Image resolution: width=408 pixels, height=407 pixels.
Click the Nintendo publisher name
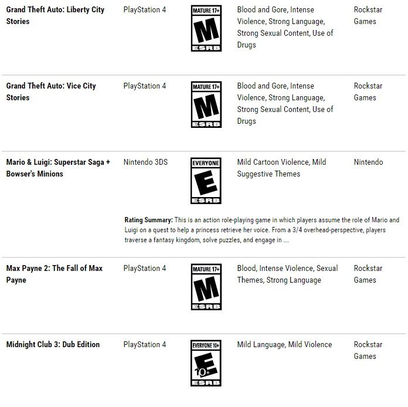pos(368,162)
